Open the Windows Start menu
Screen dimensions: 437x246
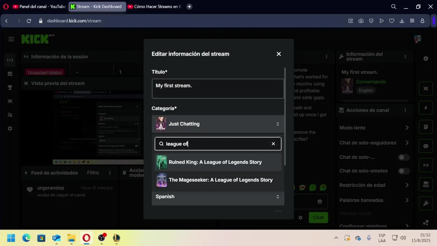[x=11, y=238]
